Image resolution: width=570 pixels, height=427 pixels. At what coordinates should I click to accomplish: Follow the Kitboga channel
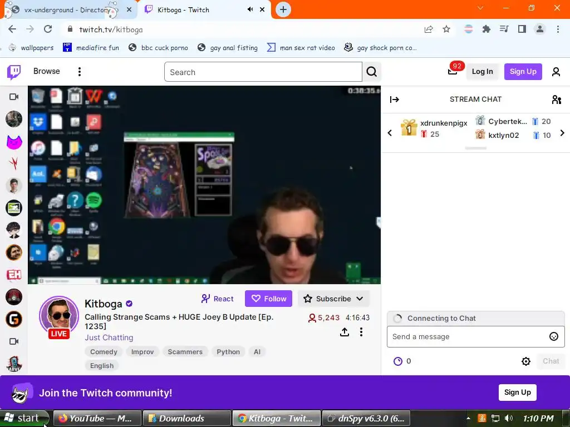(x=268, y=299)
